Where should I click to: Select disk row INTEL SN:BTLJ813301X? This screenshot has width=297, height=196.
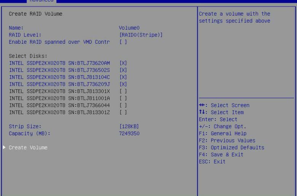59,91
